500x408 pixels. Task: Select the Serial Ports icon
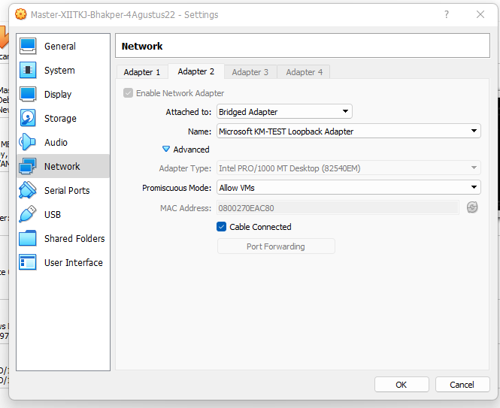(x=28, y=190)
